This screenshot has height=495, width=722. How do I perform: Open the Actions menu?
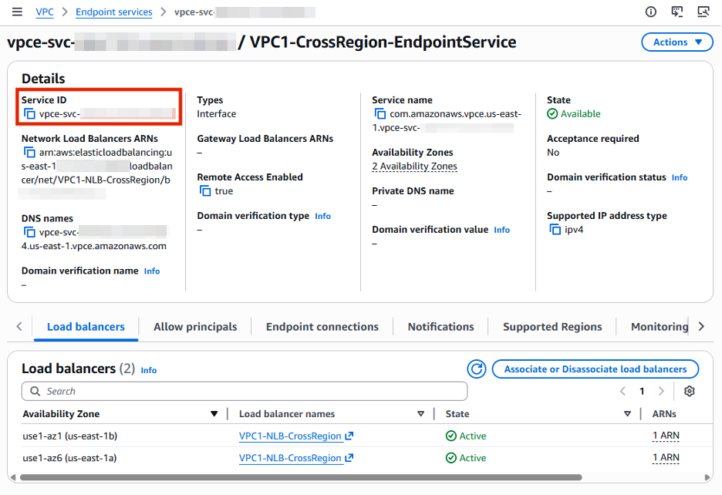tap(676, 42)
